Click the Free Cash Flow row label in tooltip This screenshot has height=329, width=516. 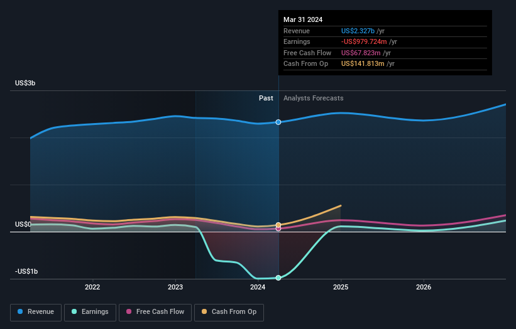coord(307,53)
